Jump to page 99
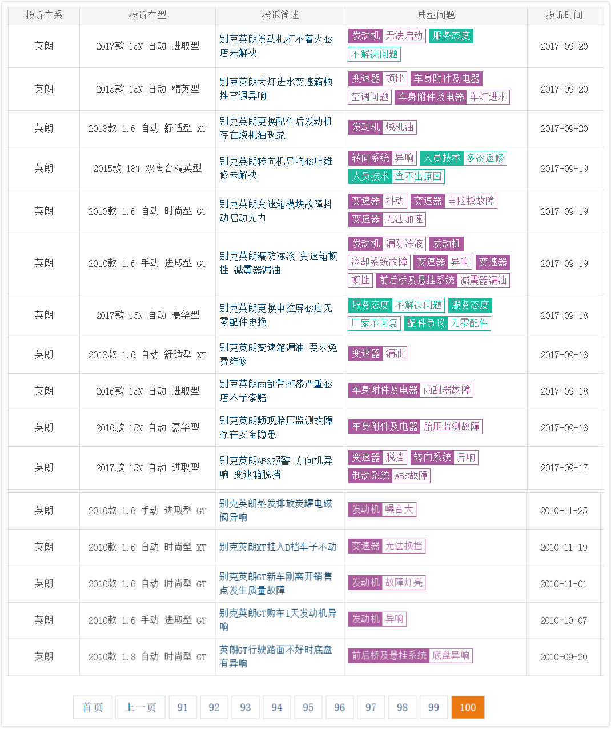Screen dimensions: 611x729 434,707
